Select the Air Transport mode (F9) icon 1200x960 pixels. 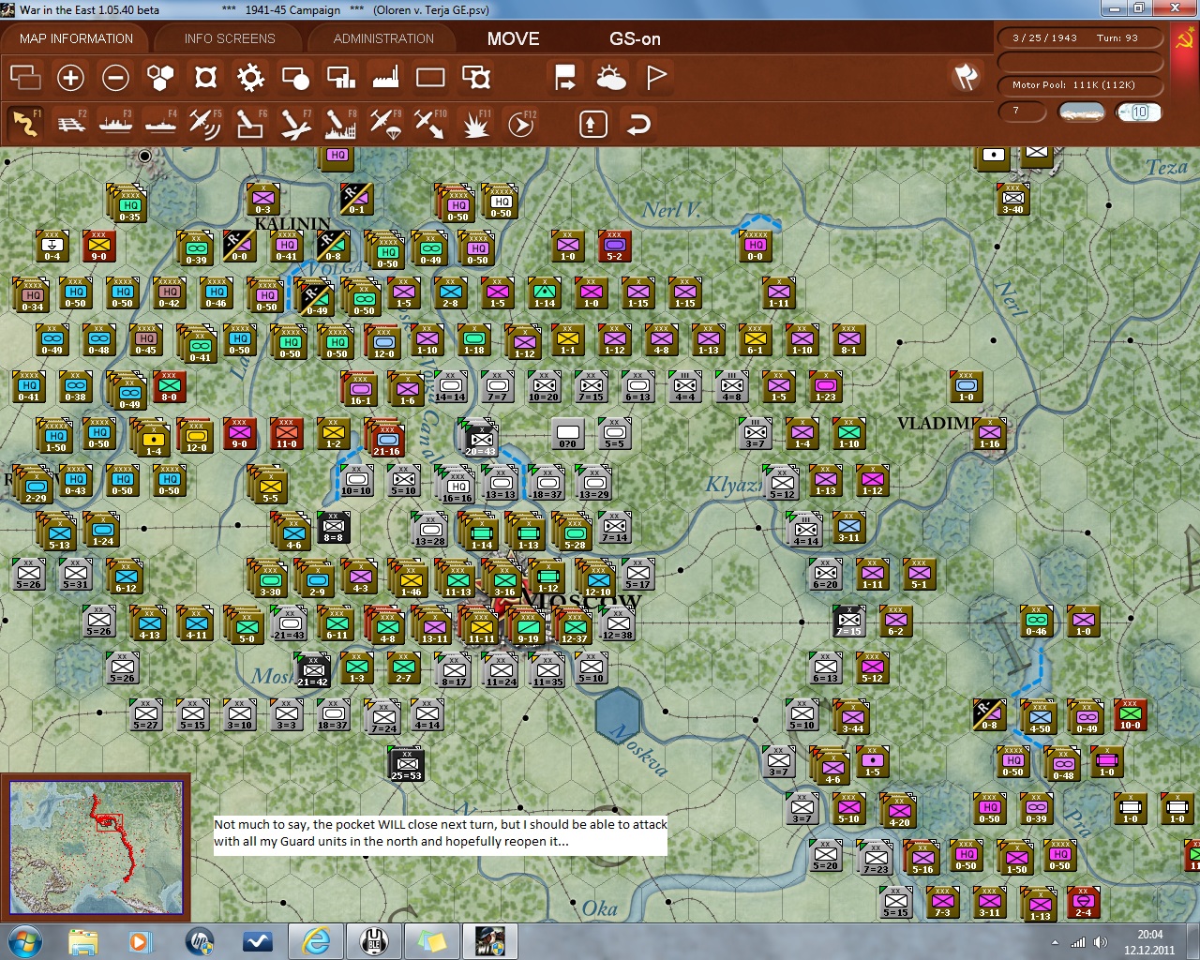[385, 123]
